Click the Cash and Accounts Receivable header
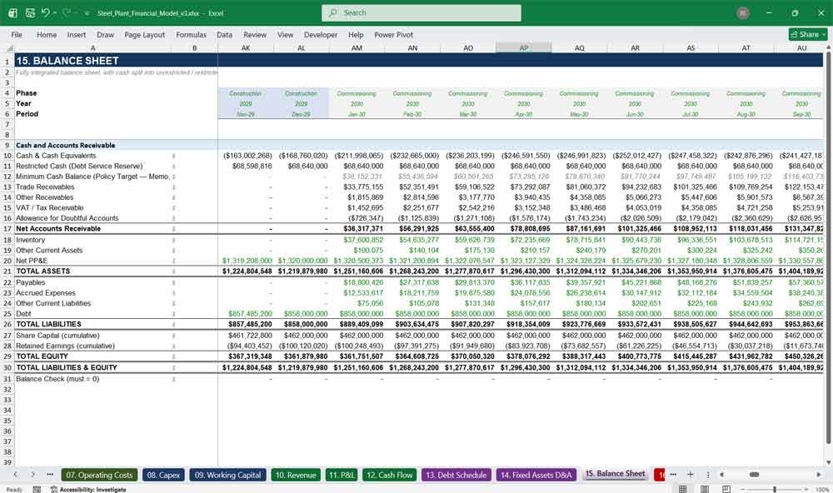The width and height of the screenshot is (833, 493). [65, 145]
